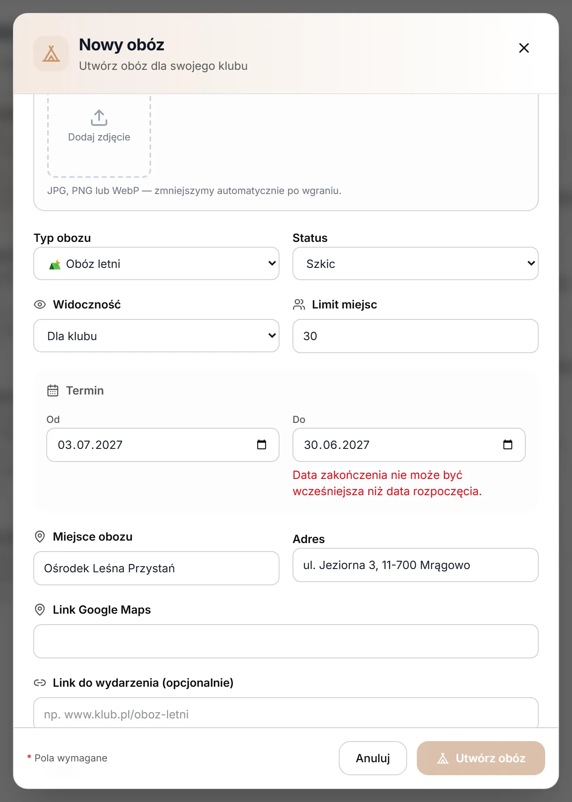Open the Status dropdown showing Szkic
This screenshot has height=802, width=572.
point(415,263)
